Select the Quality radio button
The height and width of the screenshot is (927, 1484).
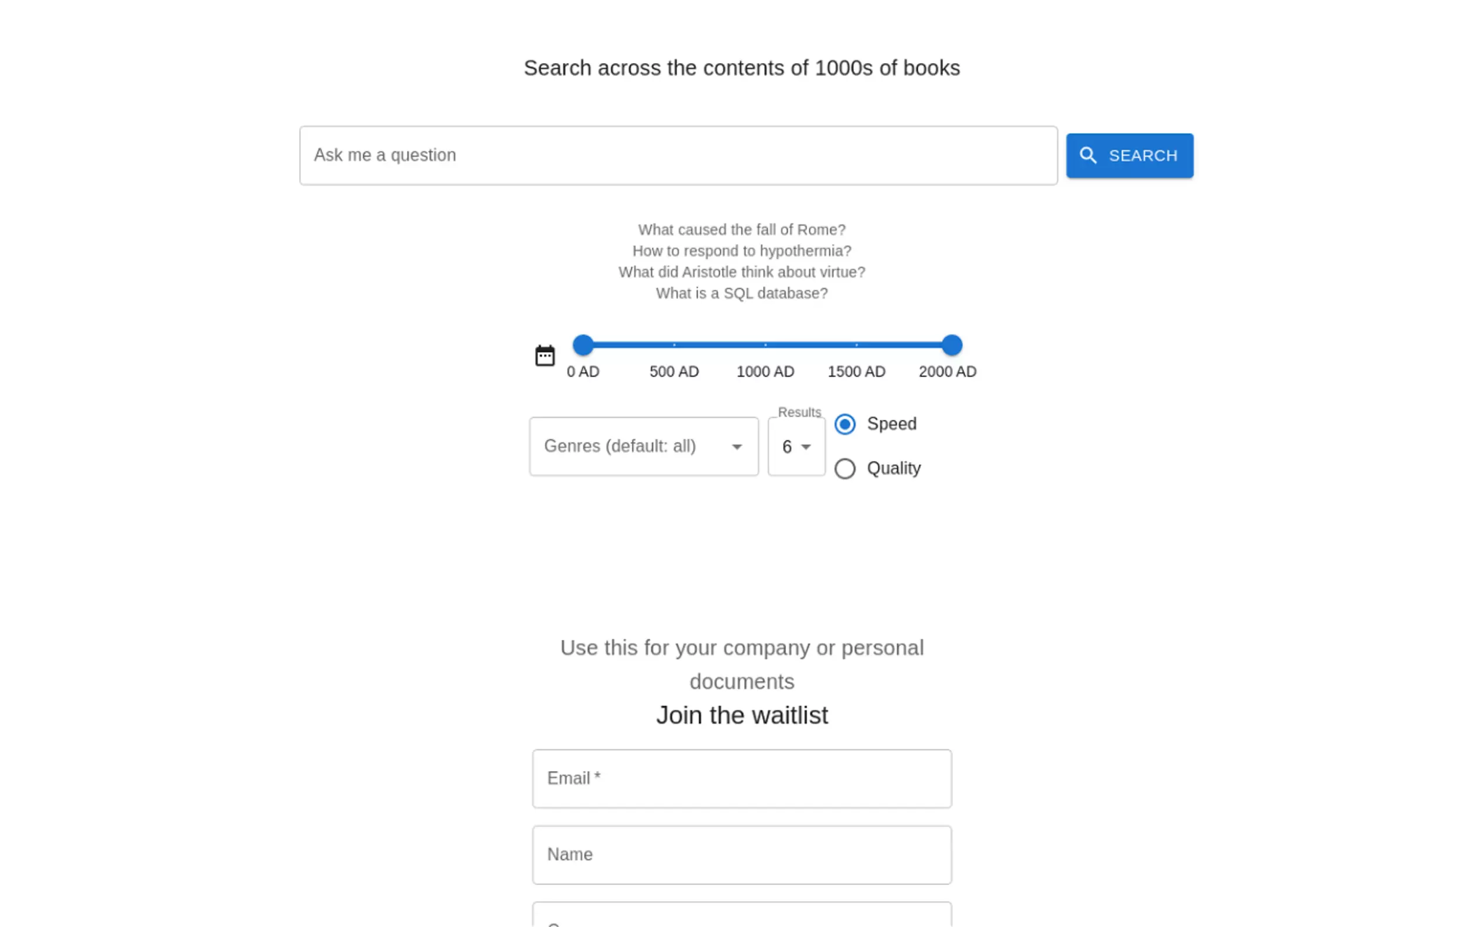845,469
